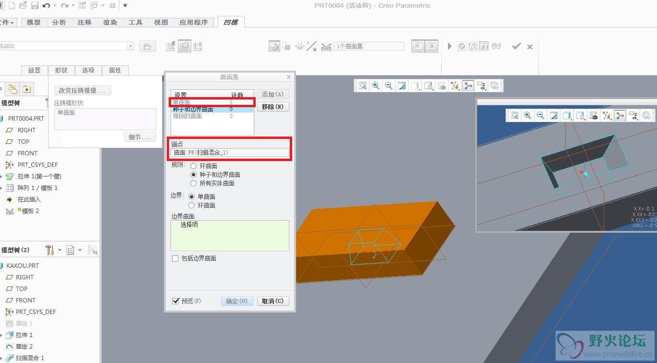Image resolution: width=657 pixels, height=363 pixels.
Task: Click Refit icon in KAKOU sub-window
Action: coord(515,115)
